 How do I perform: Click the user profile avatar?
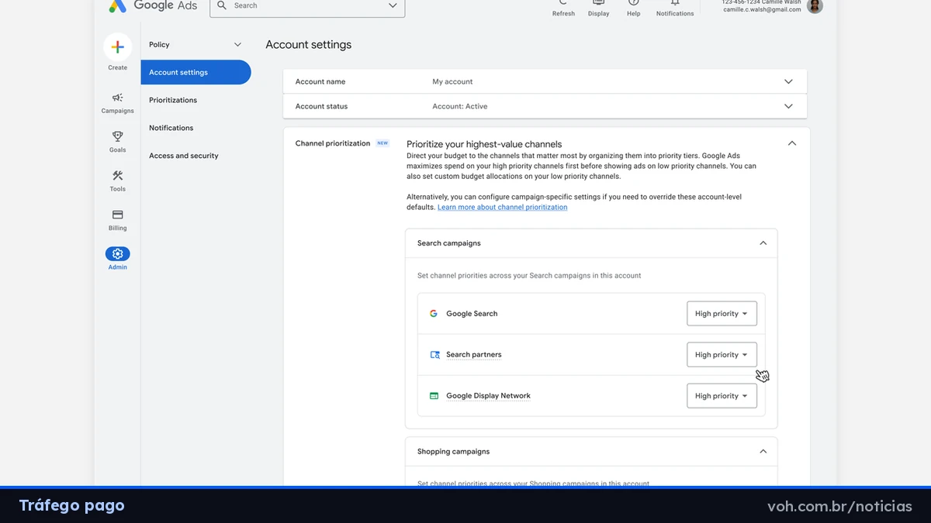pyautogui.click(x=815, y=6)
